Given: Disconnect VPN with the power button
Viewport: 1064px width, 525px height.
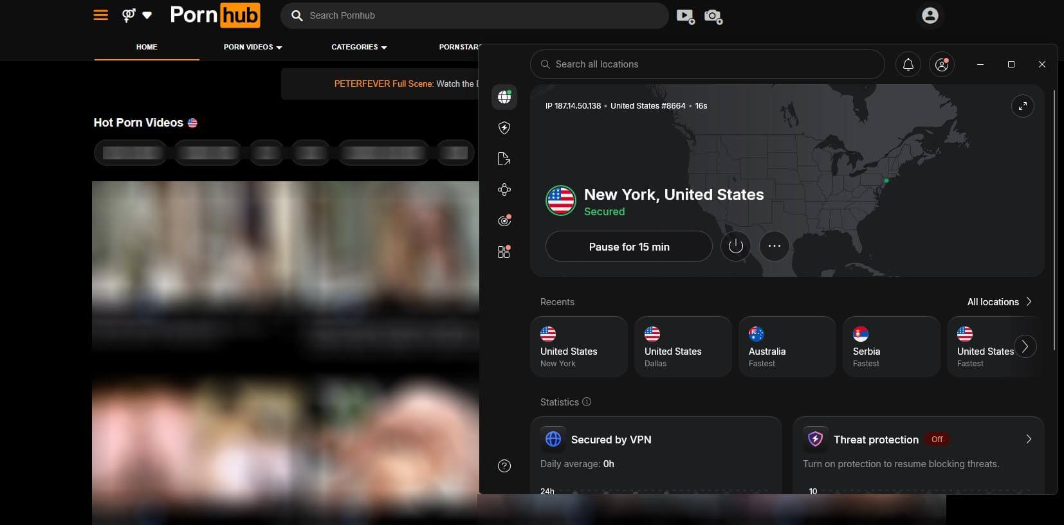Looking at the screenshot, I should [x=736, y=246].
